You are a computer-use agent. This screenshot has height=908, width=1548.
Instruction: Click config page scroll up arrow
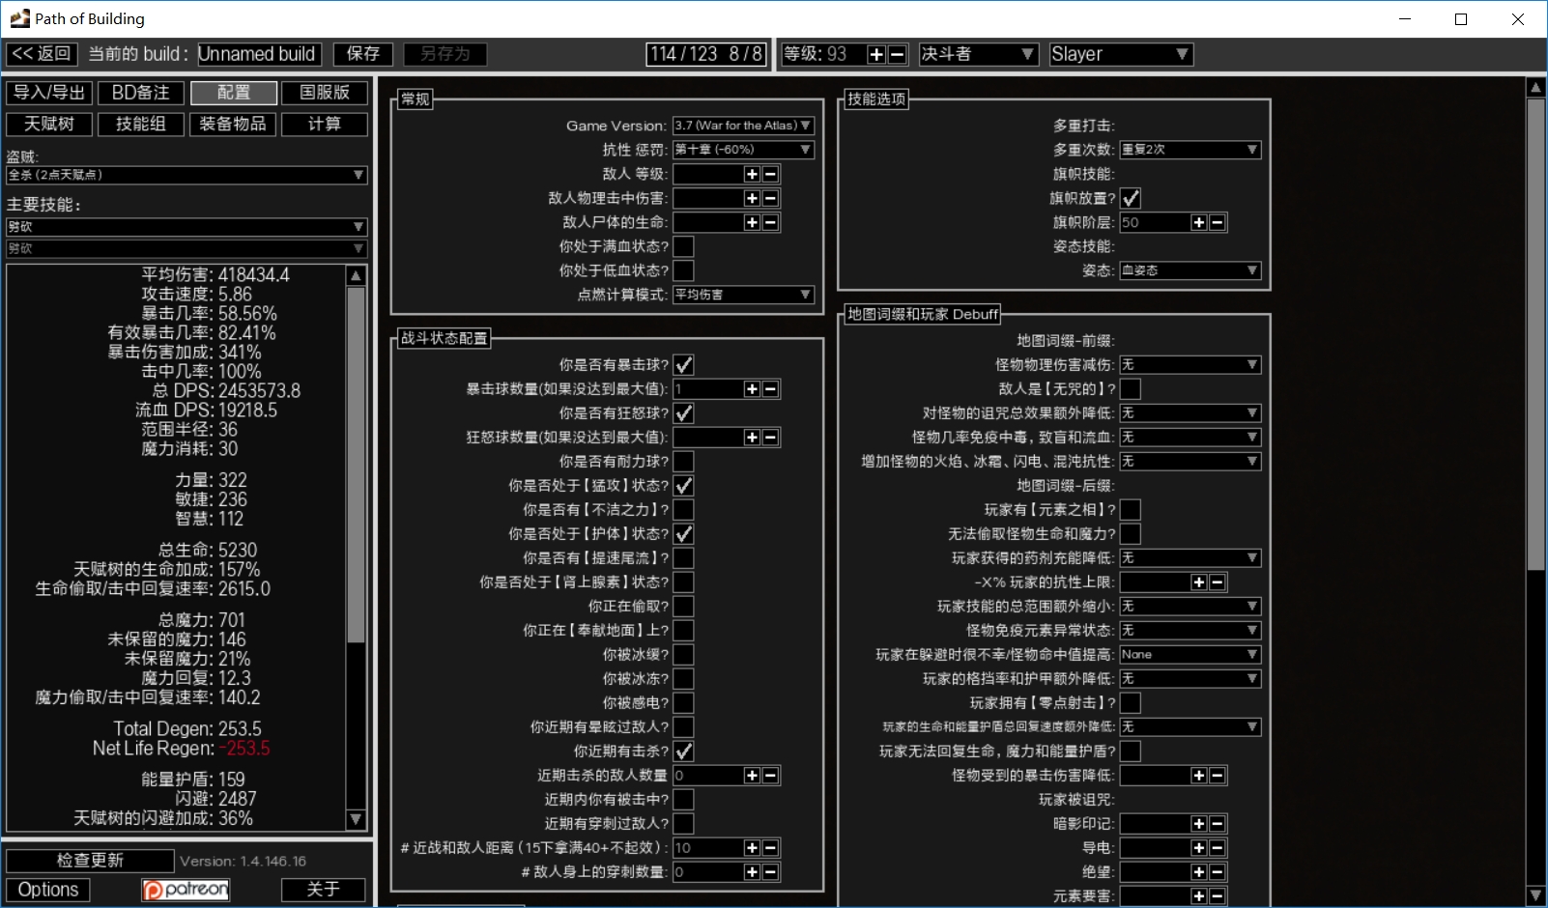pyautogui.click(x=1535, y=88)
